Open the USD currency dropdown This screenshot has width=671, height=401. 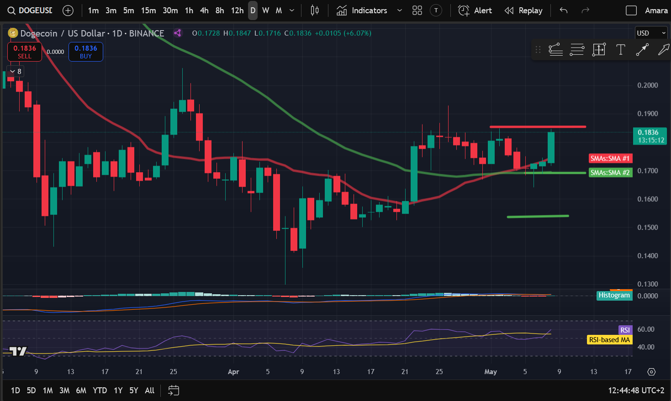(x=651, y=33)
